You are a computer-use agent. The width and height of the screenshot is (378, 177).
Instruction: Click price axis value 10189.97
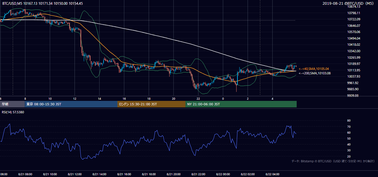(x=354, y=64)
